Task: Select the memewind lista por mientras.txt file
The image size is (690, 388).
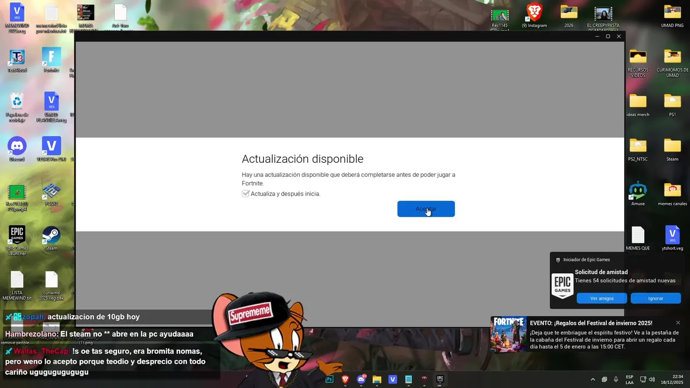Action: [x=51, y=18]
